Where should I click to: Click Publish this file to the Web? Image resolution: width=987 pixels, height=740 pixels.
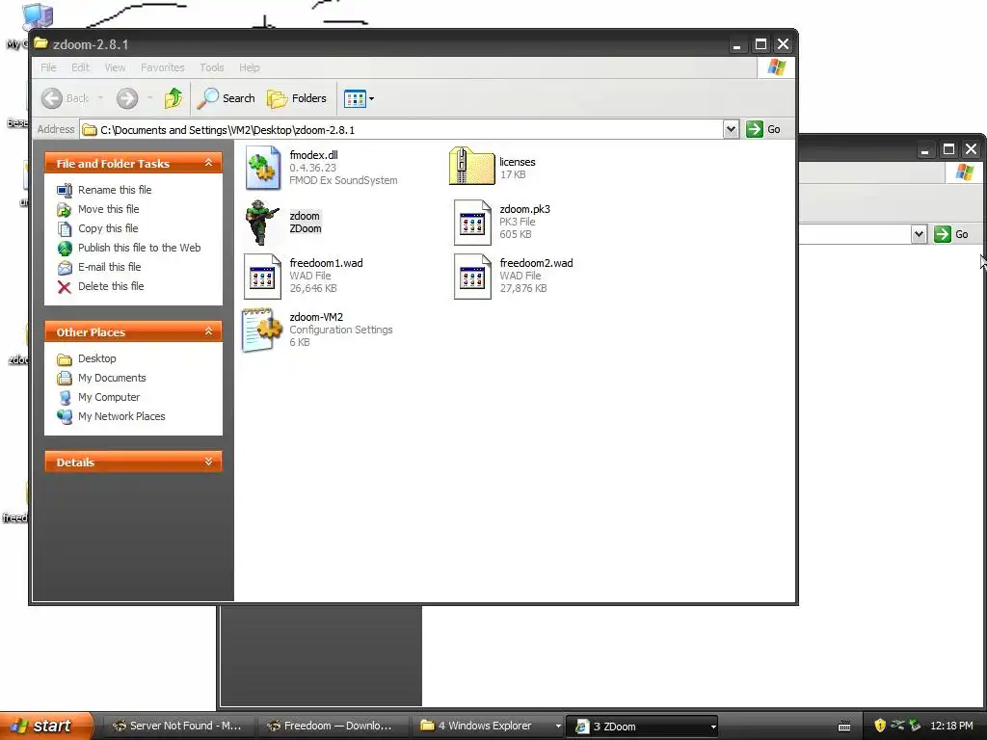pos(139,248)
